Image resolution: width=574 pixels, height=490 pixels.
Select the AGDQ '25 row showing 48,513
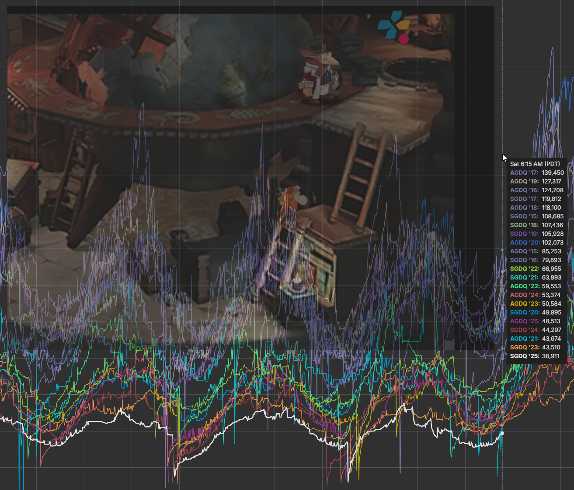pyautogui.click(x=536, y=321)
